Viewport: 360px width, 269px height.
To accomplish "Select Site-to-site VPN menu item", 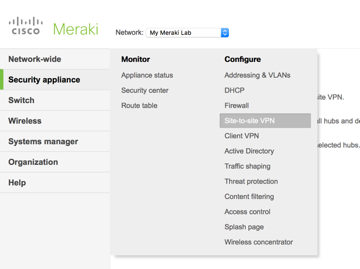I will coord(265,120).
